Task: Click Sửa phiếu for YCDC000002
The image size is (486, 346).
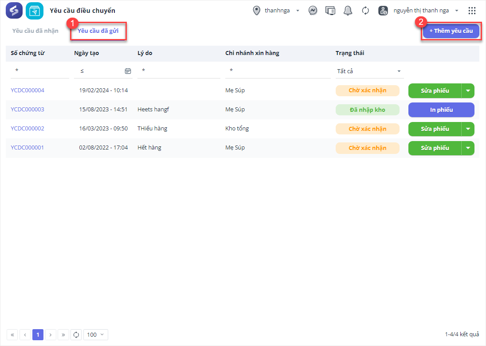Action: click(x=435, y=129)
